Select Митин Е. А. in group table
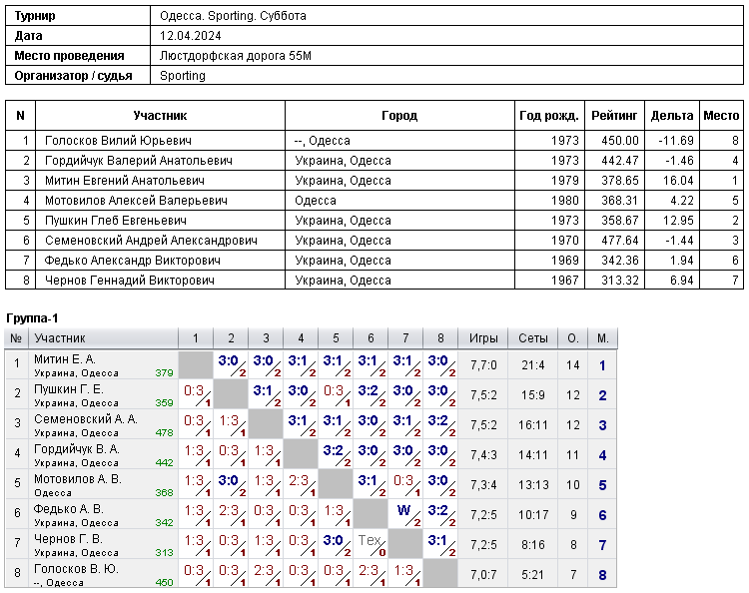The width and height of the screenshot is (749, 593). (x=65, y=359)
